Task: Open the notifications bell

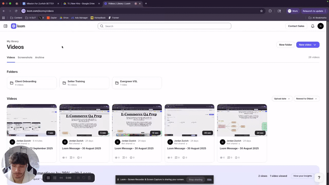Action: (313, 26)
